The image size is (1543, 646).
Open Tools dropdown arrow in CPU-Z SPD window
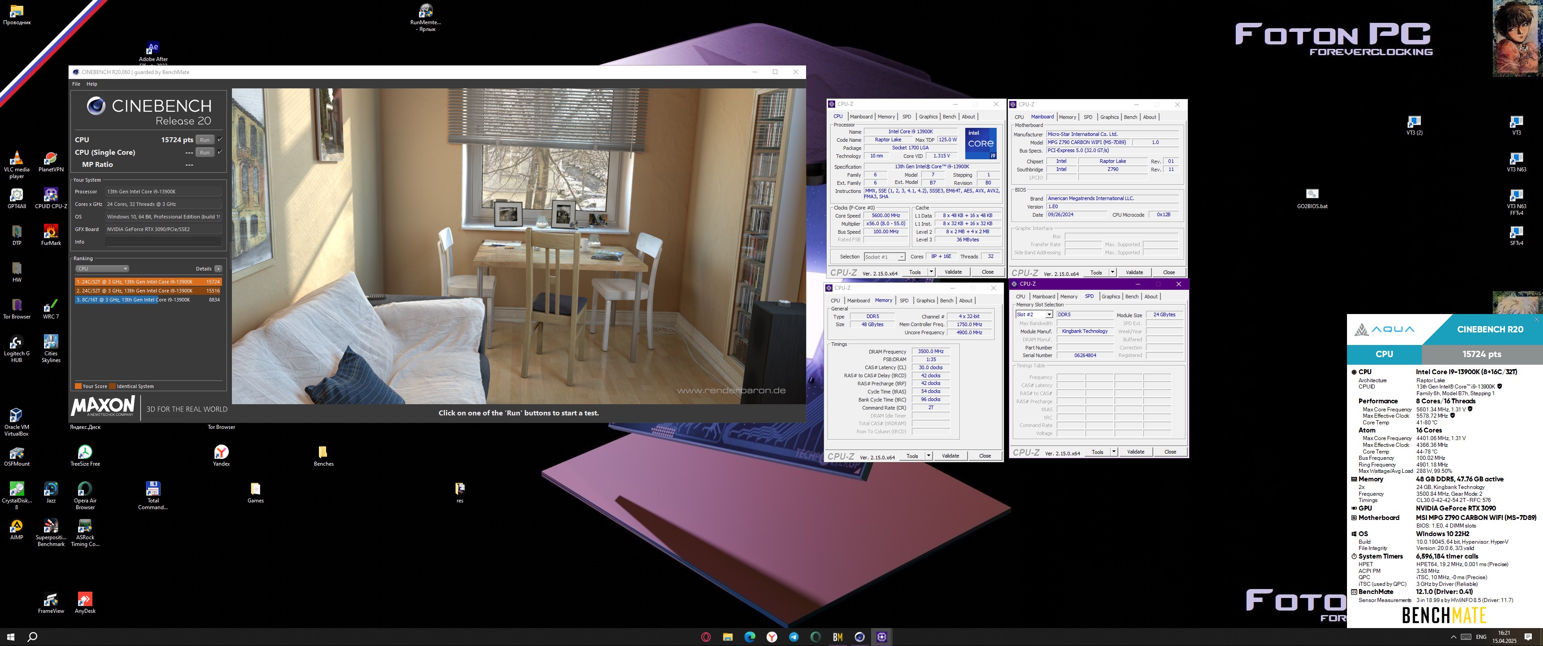tap(1114, 452)
